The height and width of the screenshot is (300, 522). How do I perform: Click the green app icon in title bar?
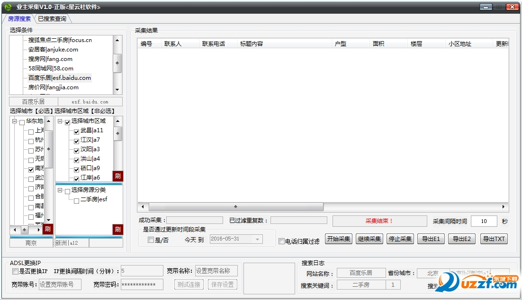coord(8,7)
